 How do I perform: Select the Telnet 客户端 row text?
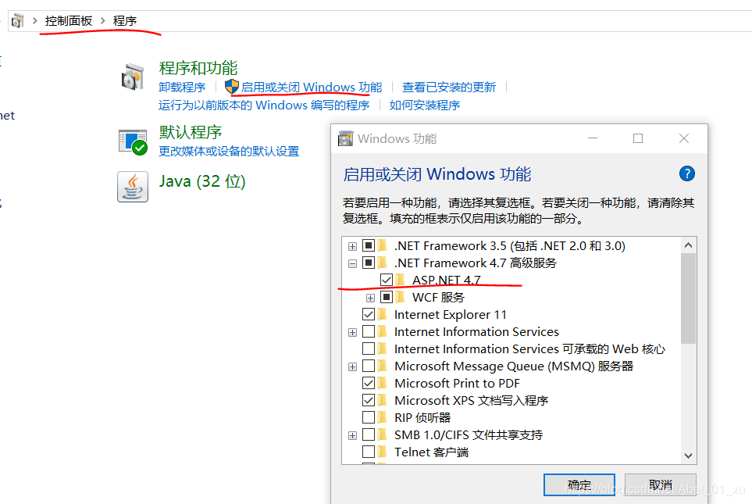point(431,452)
